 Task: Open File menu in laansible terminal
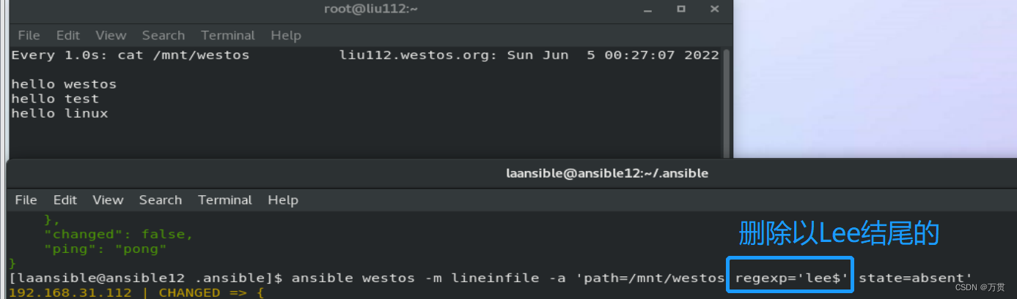pos(26,200)
